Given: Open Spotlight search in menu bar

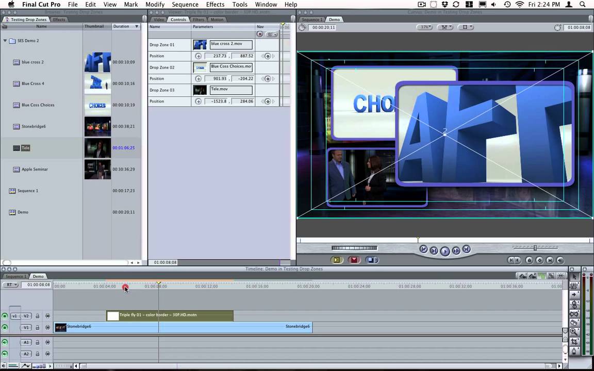Looking at the screenshot, I should (583, 5).
